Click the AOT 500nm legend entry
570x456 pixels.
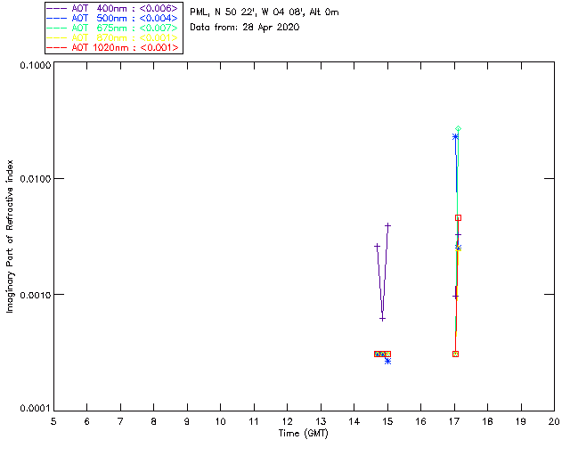click(114, 18)
